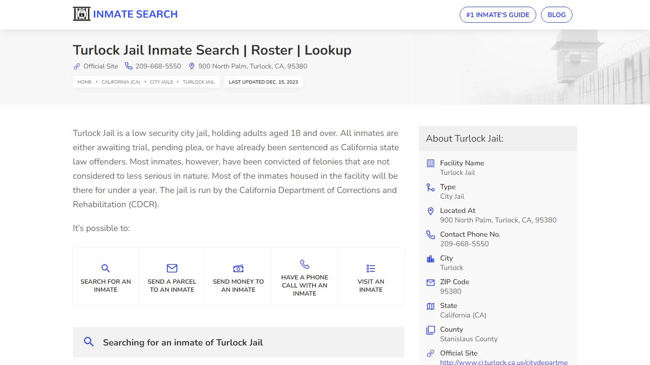
Task: Select header address 900 North Palm, Turlock
Action: (x=253, y=66)
